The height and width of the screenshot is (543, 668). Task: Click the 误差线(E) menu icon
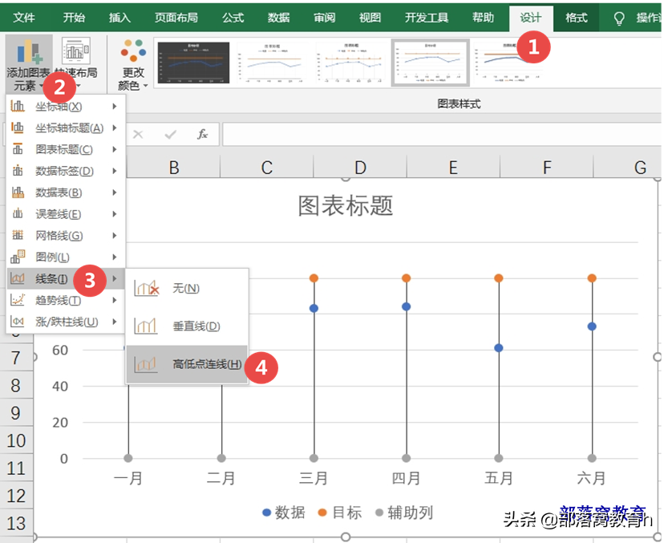click(18, 213)
